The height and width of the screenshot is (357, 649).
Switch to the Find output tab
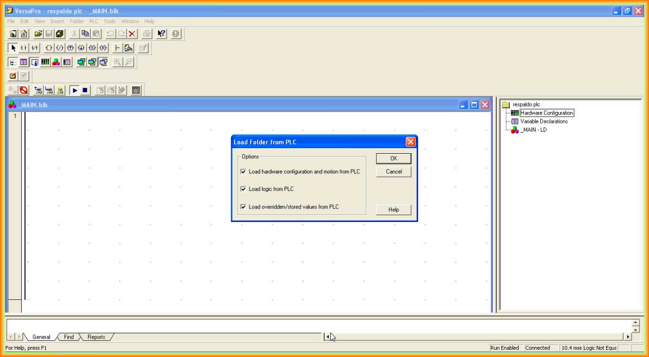pos(69,337)
